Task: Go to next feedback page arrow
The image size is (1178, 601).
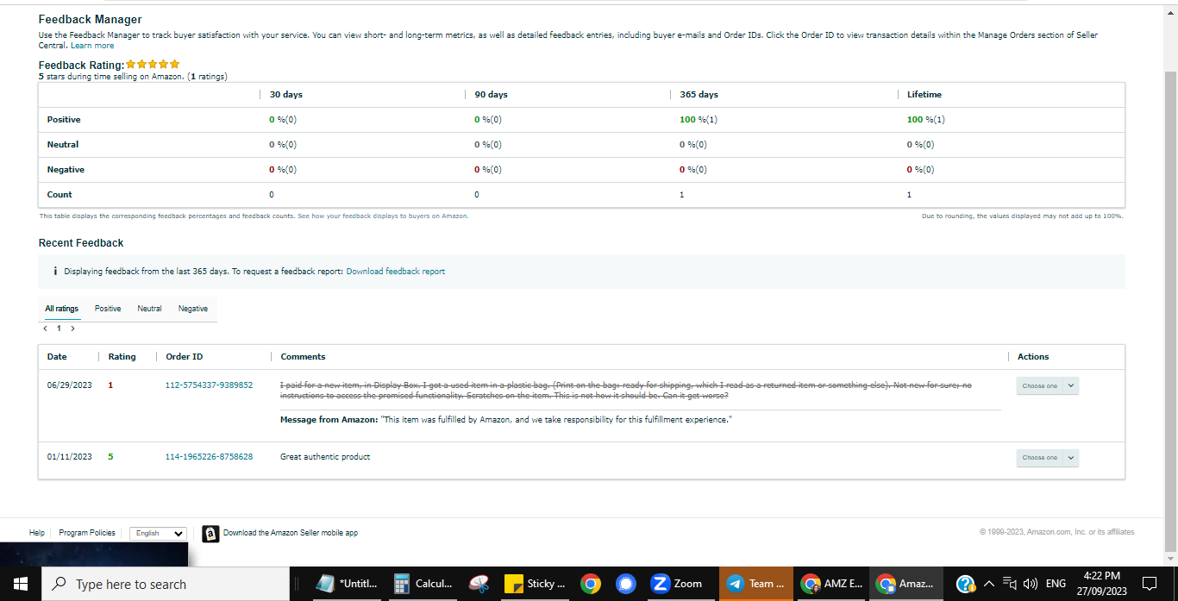Action: pos(73,329)
